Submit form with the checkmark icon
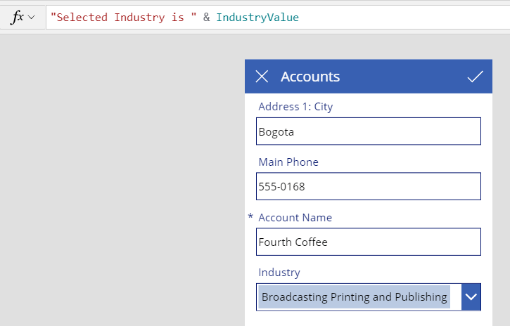This screenshot has height=326, width=510. pyautogui.click(x=476, y=77)
